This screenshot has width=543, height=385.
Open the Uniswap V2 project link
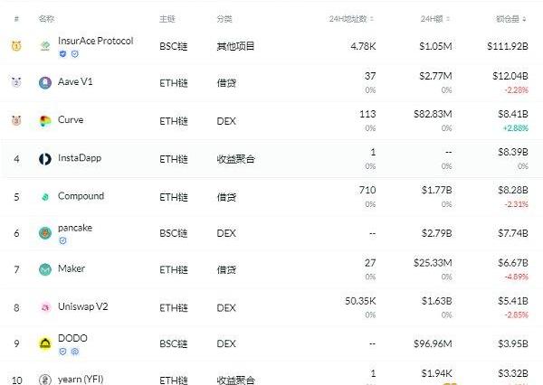click(85, 306)
